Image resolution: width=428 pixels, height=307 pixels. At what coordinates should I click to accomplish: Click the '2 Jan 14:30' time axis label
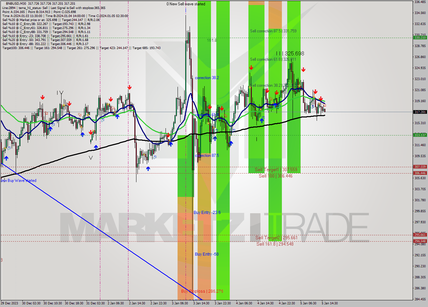click(x=137, y=303)
